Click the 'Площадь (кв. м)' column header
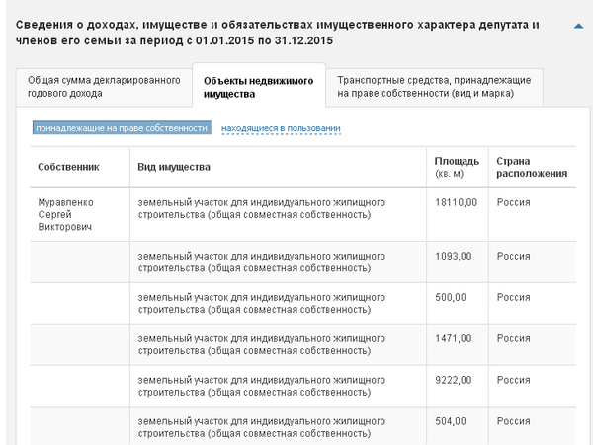The height and width of the screenshot is (445, 593). coord(457,167)
